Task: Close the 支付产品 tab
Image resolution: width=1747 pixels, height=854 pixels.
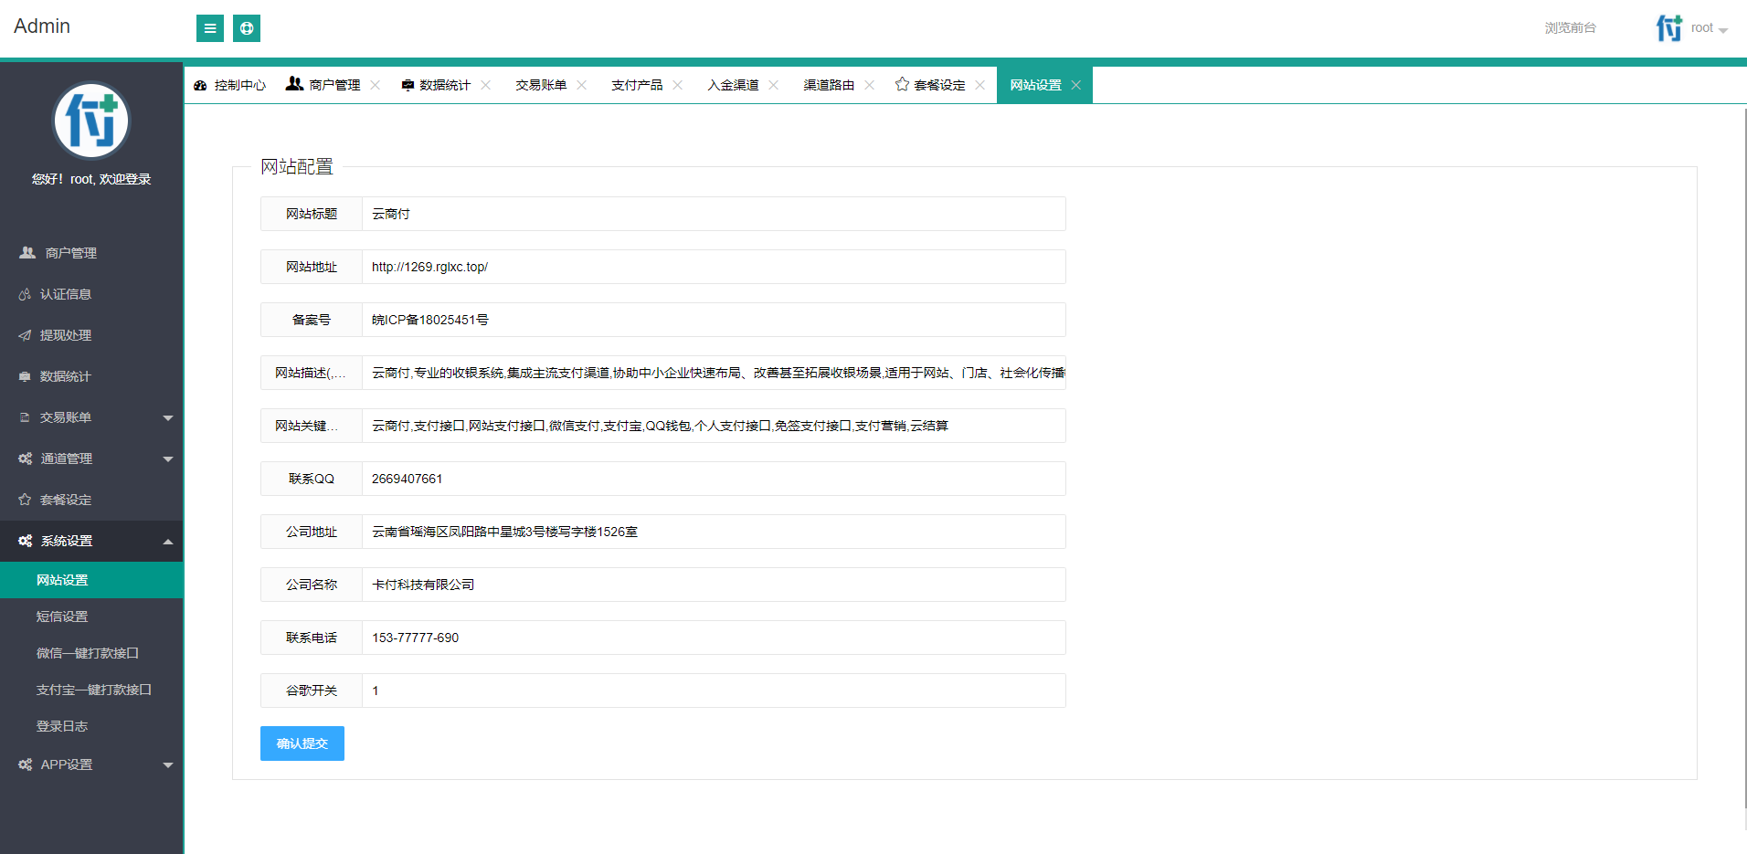Action: point(678,85)
